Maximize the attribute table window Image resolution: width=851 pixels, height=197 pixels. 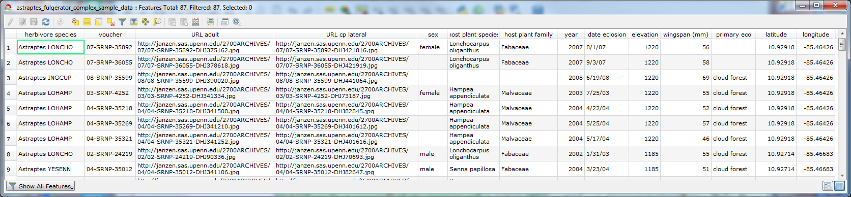(816, 5)
